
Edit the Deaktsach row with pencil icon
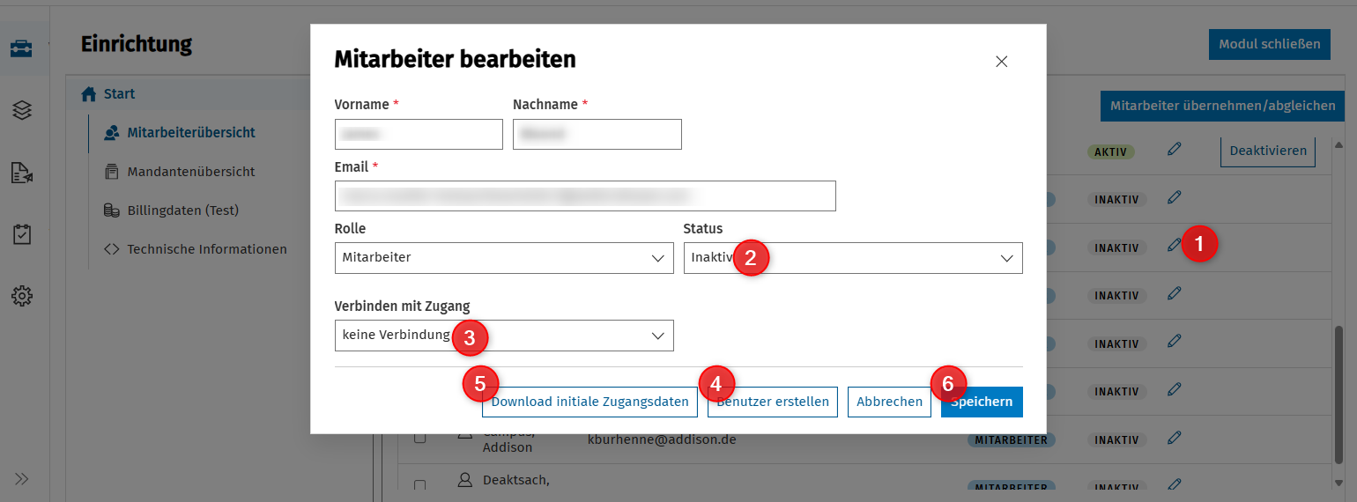1173,484
